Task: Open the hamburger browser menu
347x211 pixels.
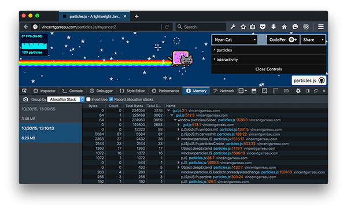Action: pos(321,27)
